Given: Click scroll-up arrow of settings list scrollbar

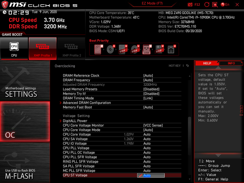Looking at the screenshot, I should (190, 76).
